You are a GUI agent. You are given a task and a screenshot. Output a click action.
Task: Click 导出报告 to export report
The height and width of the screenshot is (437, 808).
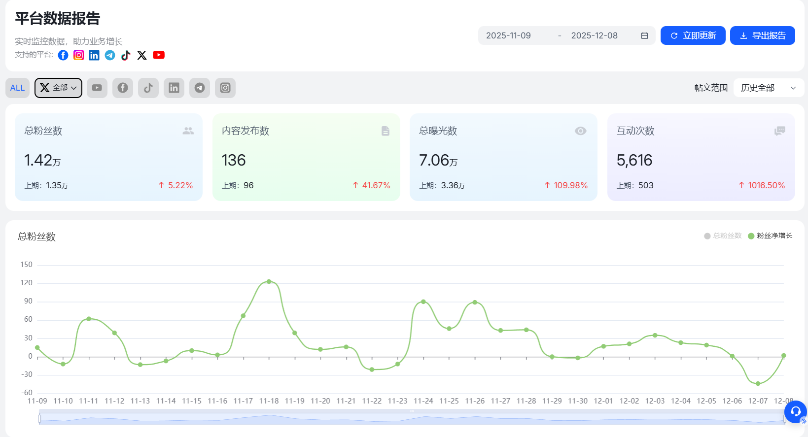(x=762, y=35)
